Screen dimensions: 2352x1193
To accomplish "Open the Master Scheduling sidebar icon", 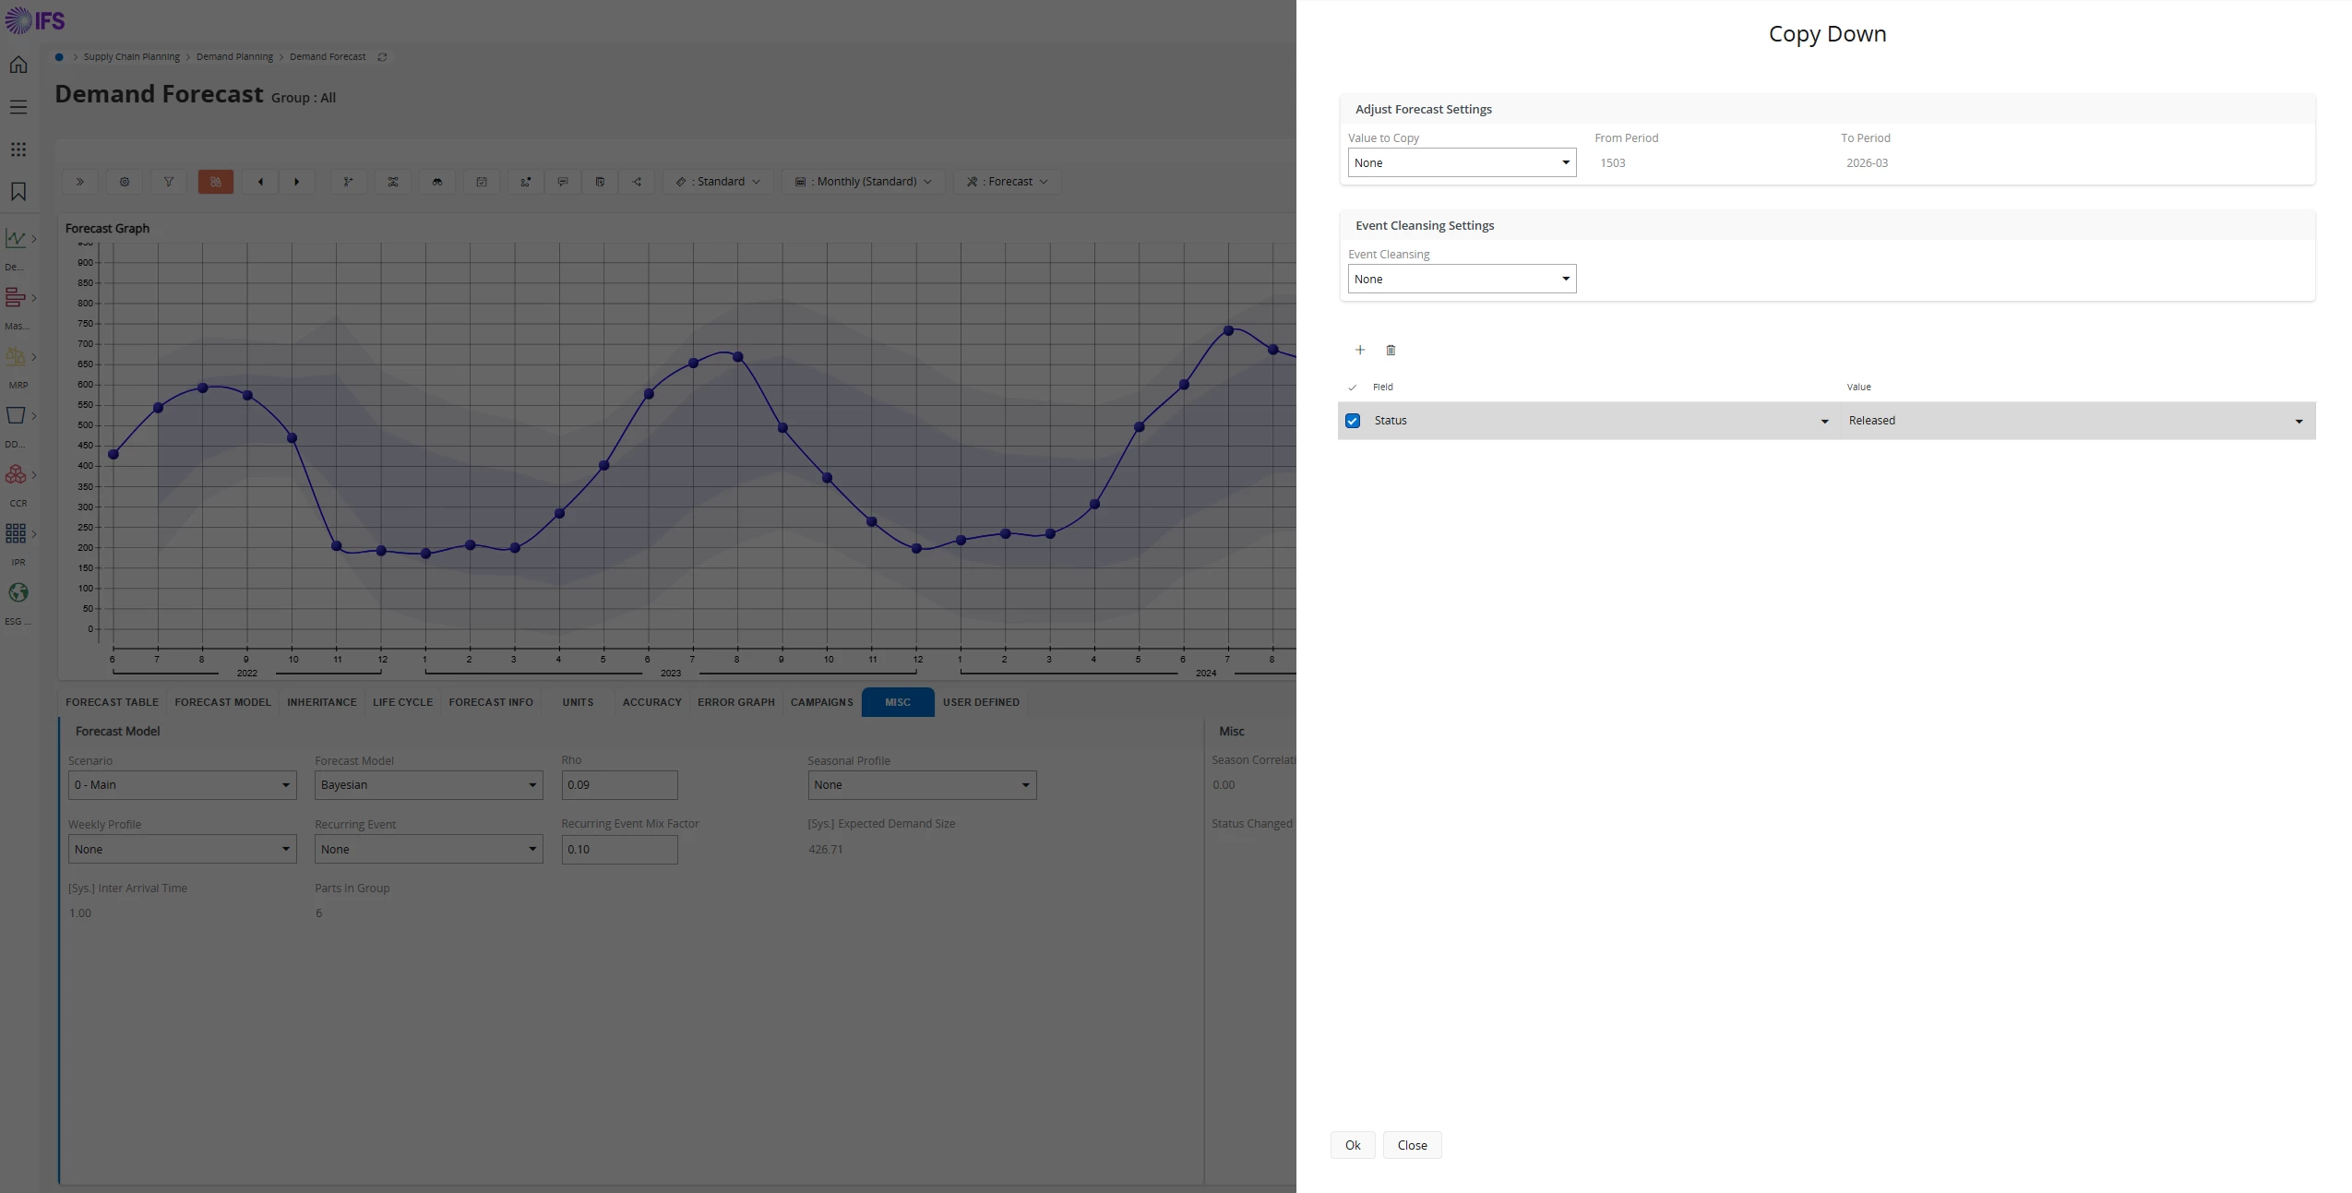I will [x=16, y=298].
